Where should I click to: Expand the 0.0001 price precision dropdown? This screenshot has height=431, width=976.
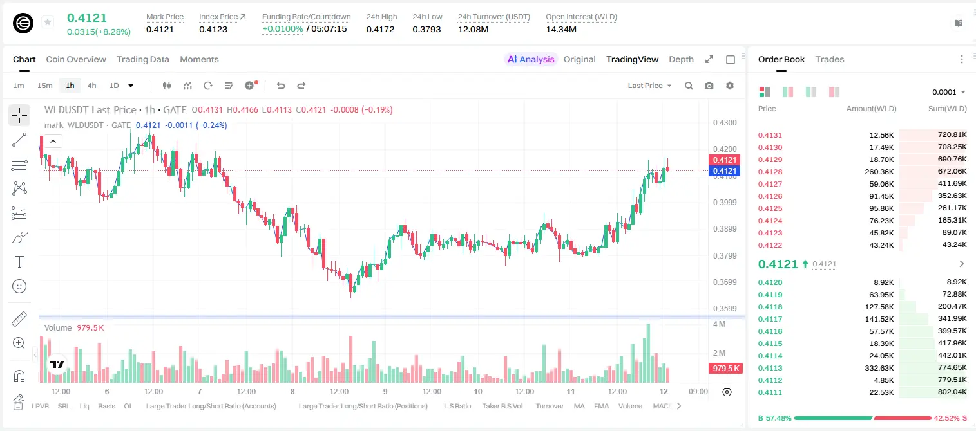click(x=949, y=92)
